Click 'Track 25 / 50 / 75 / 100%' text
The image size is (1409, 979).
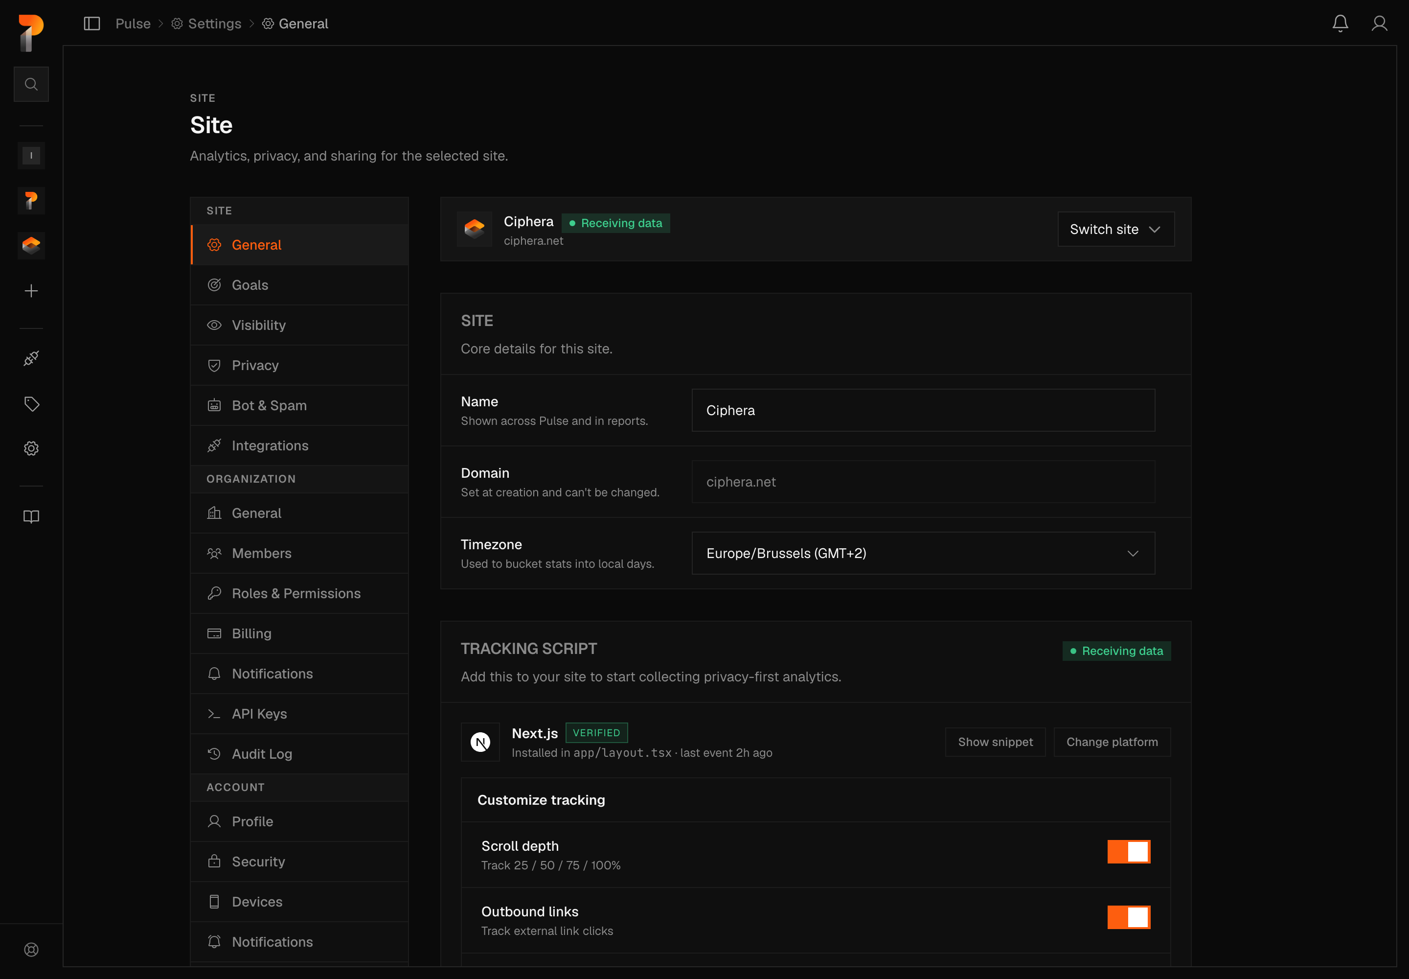coord(550,865)
